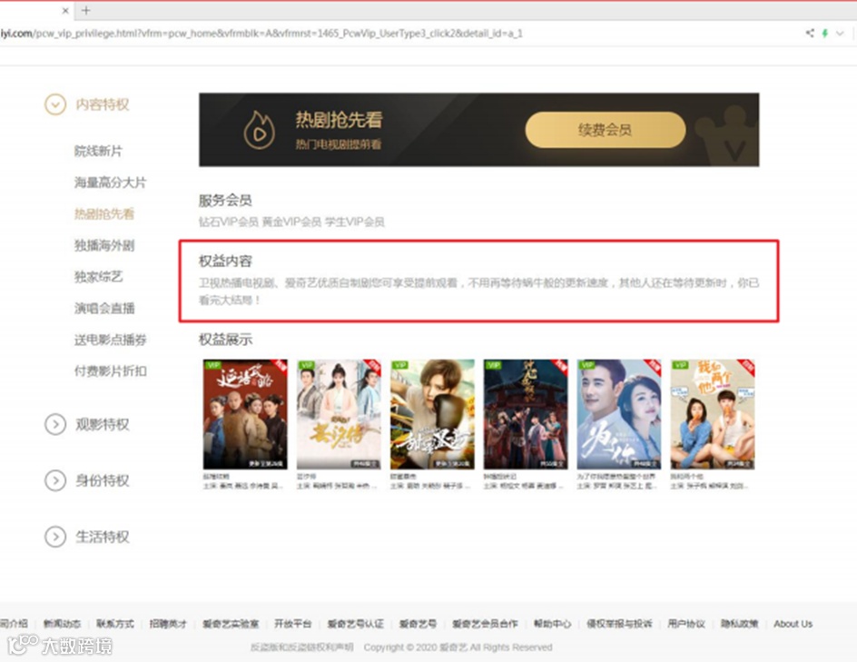This screenshot has width=857, height=662.
Task: Open the 延禧攻略 poster
Action: pyautogui.click(x=245, y=414)
